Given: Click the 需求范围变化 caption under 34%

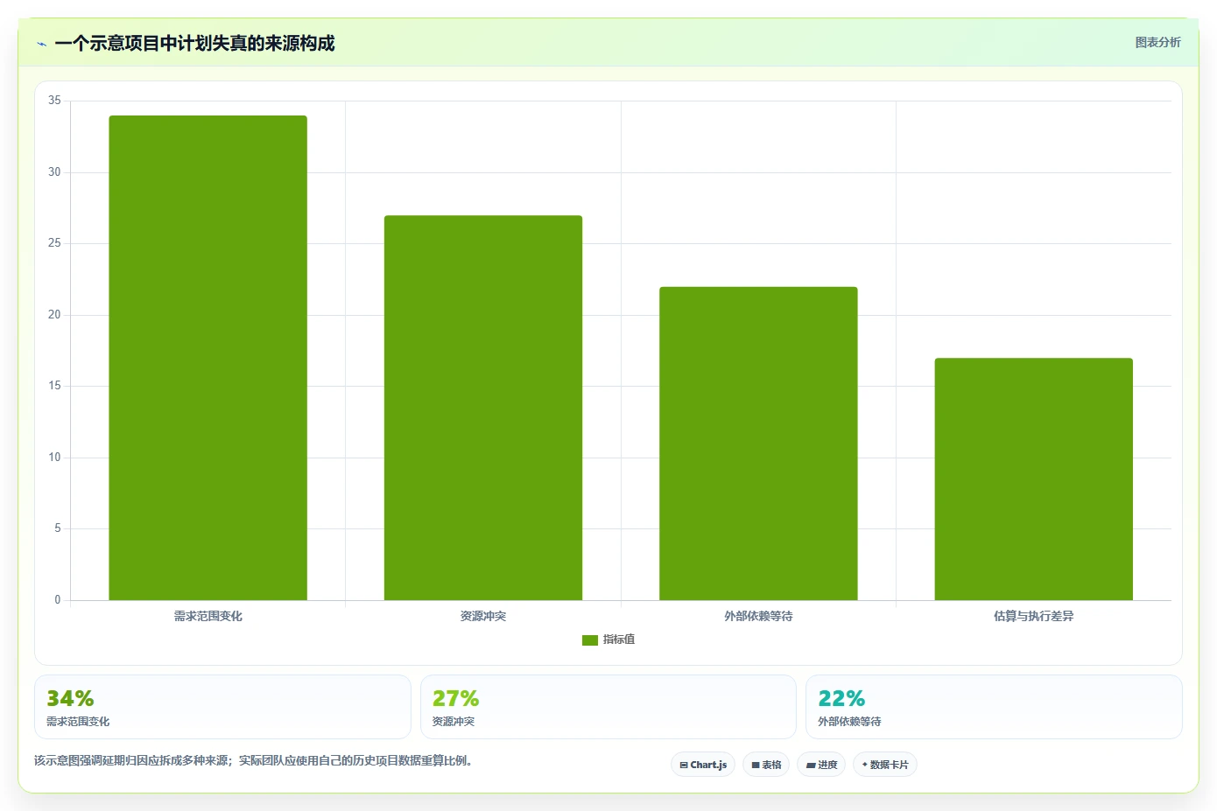Looking at the screenshot, I should point(78,722).
